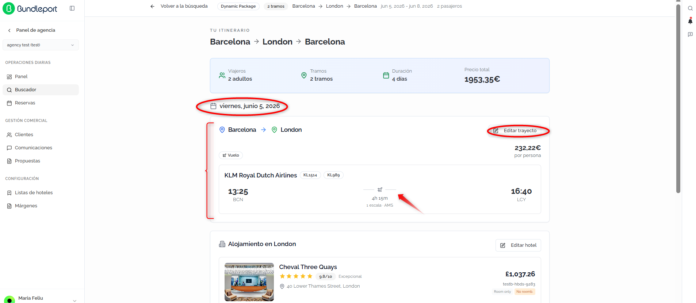Click the Maria Feliu avatar
The width and height of the screenshot is (696, 303).
click(9, 300)
